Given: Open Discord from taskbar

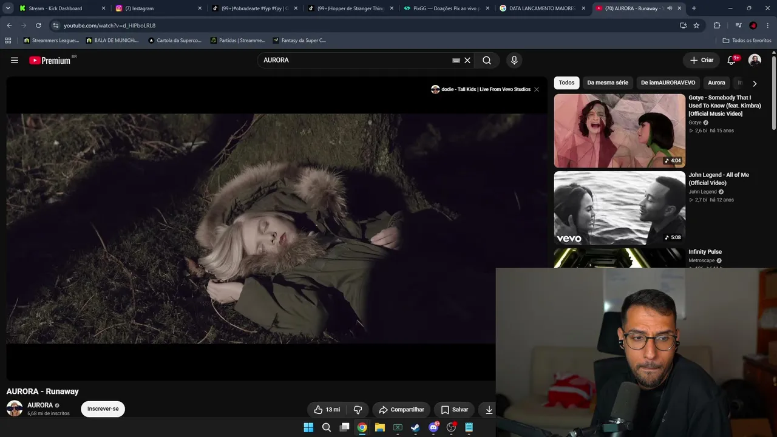Looking at the screenshot, I should (433, 427).
